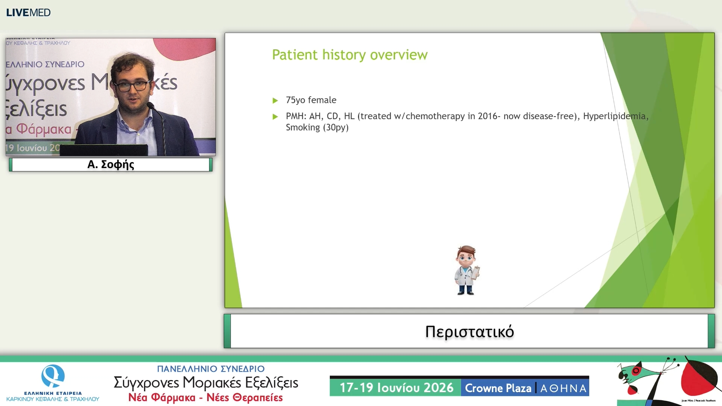Click the PMH bullet text line
The image size is (722, 406).
click(467, 116)
